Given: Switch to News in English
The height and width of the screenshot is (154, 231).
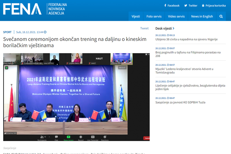Looking at the screenshot, I should coord(202,16).
